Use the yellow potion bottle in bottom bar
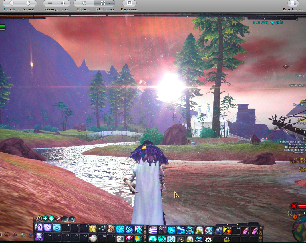Screen dimensions: 306x243 pyautogui.click(x=227, y=240)
